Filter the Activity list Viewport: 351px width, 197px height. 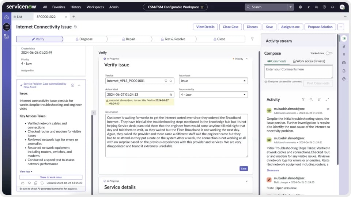pos(303,99)
